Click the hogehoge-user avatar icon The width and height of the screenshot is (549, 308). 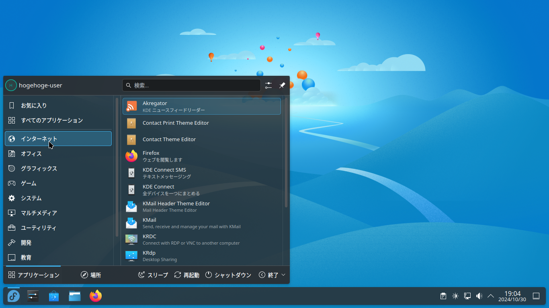pos(11,85)
